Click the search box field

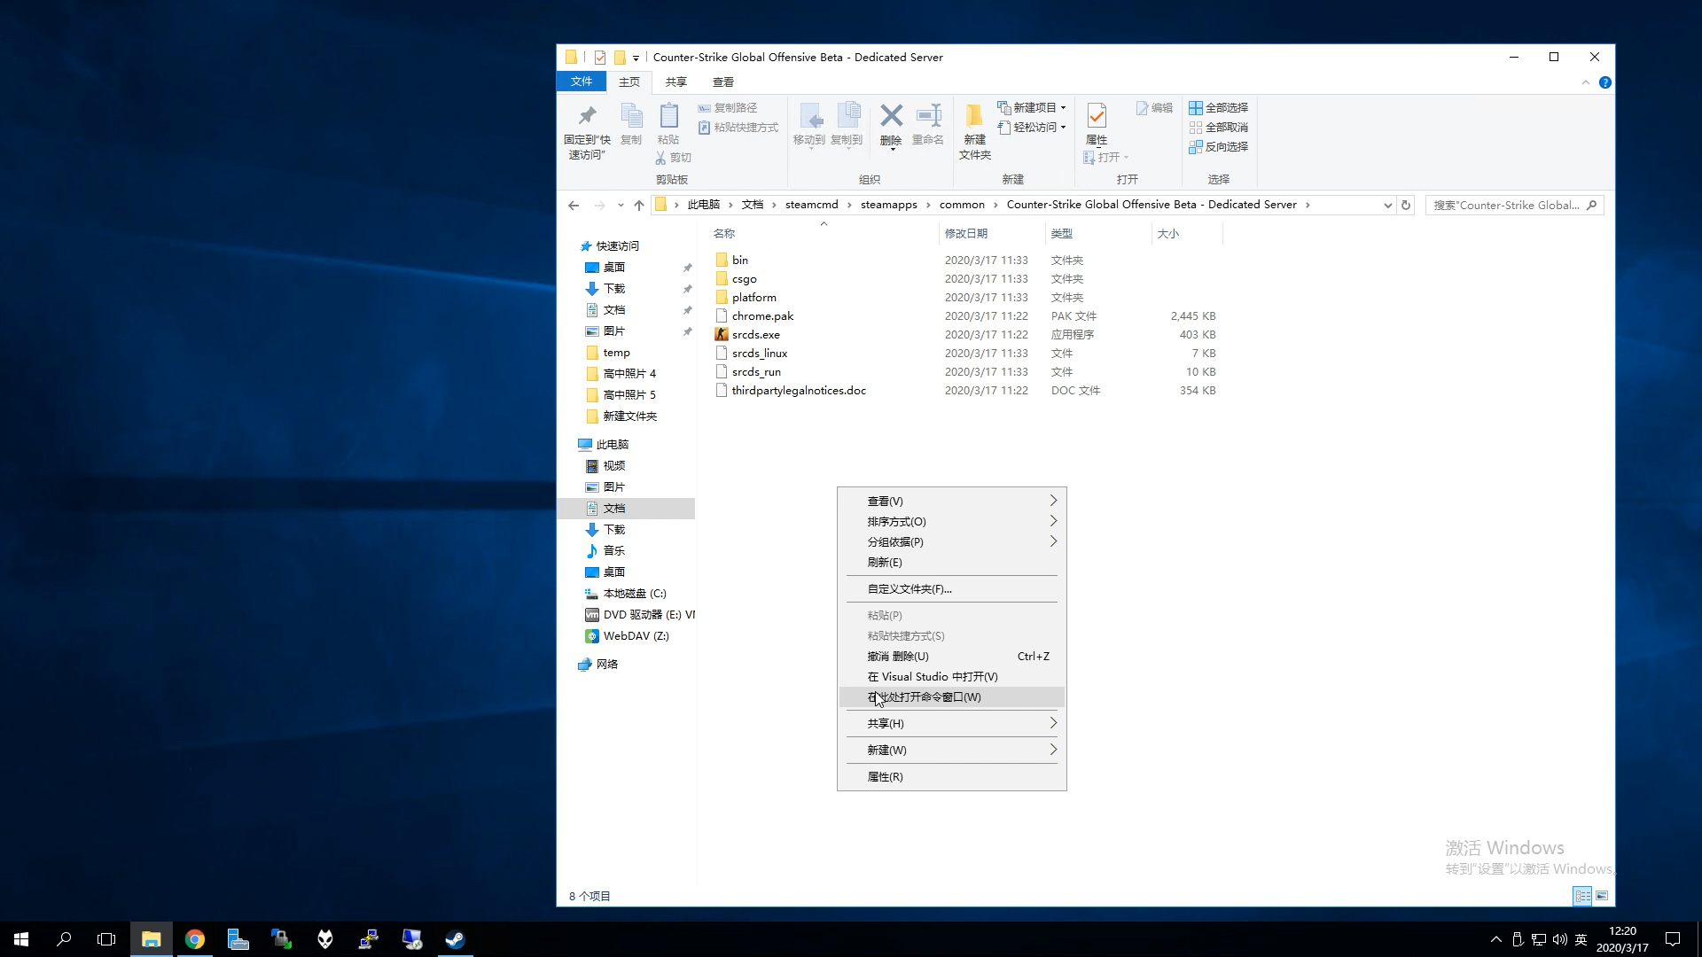point(1507,205)
